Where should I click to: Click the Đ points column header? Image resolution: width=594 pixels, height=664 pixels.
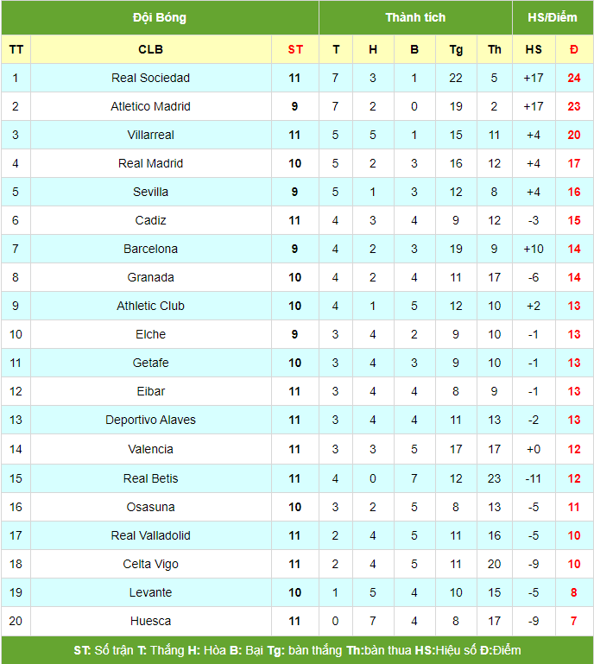(x=573, y=49)
